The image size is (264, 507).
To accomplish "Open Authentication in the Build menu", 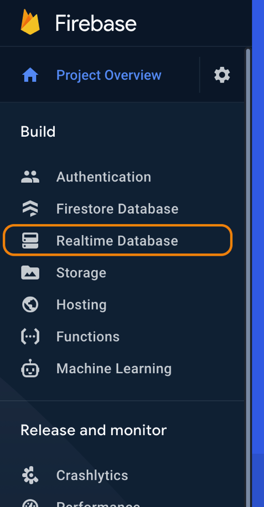I will point(103,177).
